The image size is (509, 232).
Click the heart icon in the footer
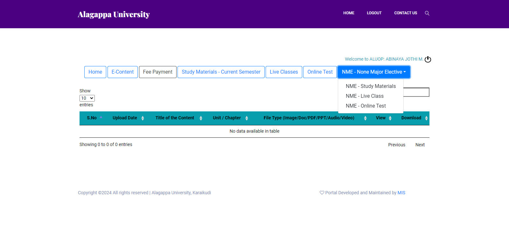tap(322, 193)
